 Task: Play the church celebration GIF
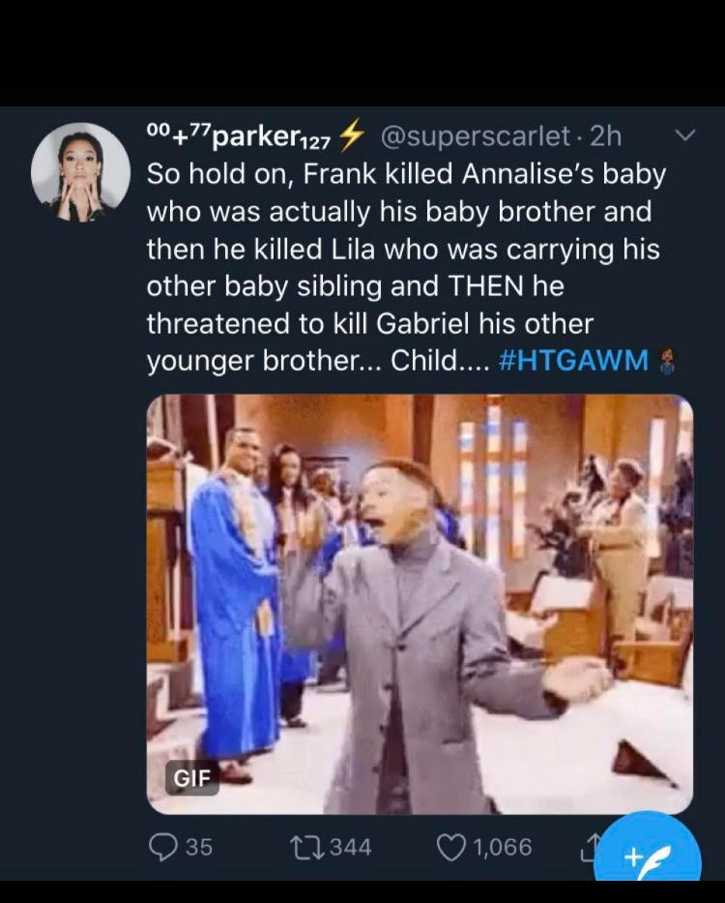pos(420,604)
